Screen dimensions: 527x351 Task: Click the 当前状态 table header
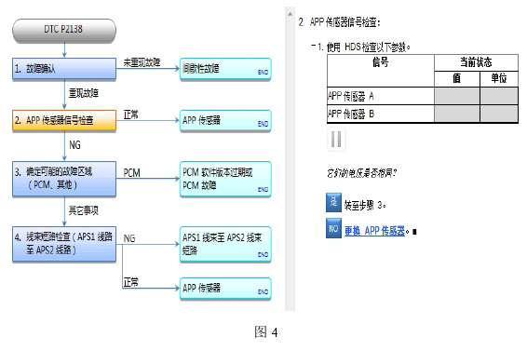coord(476,62)
